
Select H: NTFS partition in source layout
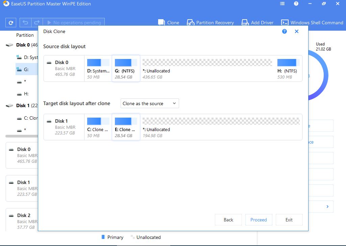[x=287, y=68]
